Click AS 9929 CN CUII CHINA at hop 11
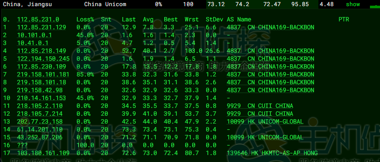The image size is (380, 162). (260, 106)
